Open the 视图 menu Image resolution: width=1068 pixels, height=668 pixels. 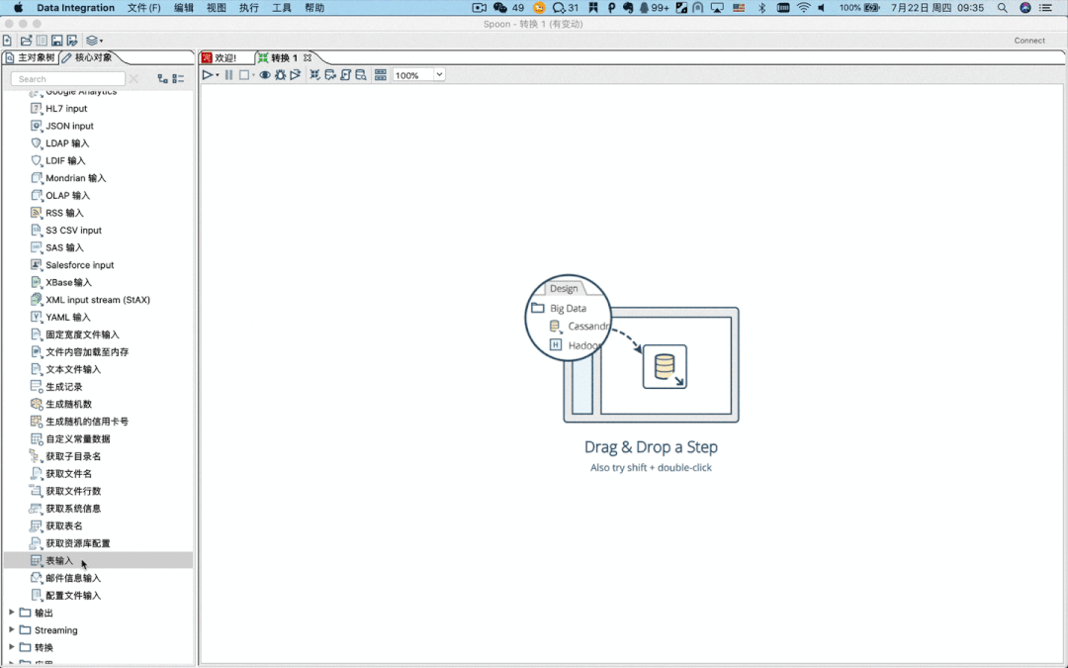click(x=216, y=8)
